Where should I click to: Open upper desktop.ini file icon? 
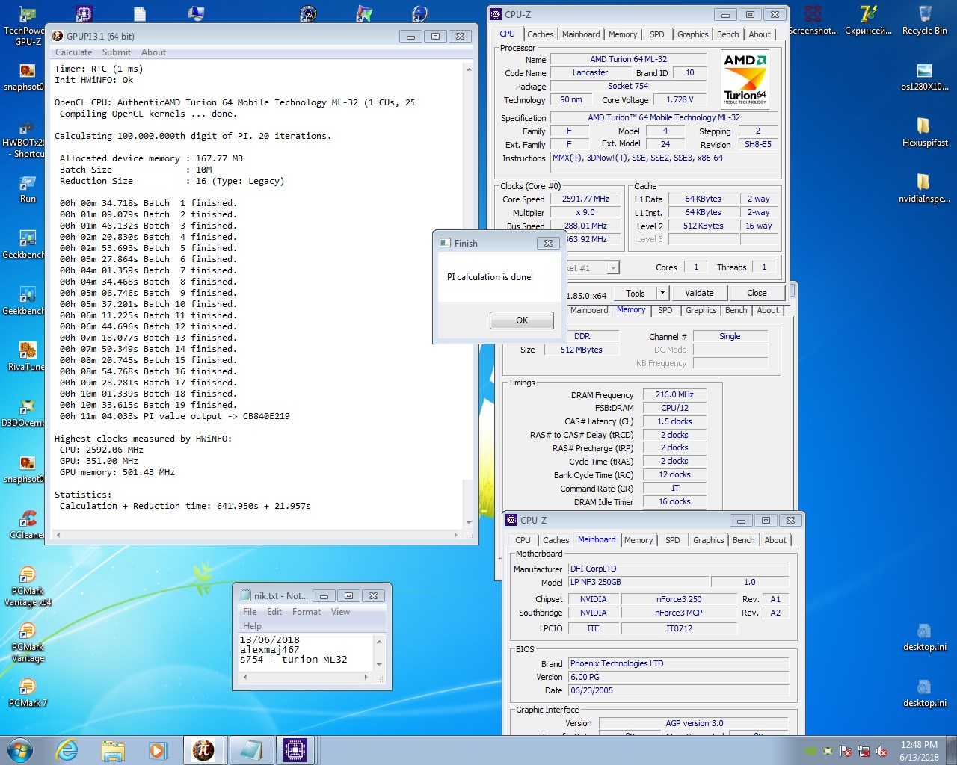(925, 637)
